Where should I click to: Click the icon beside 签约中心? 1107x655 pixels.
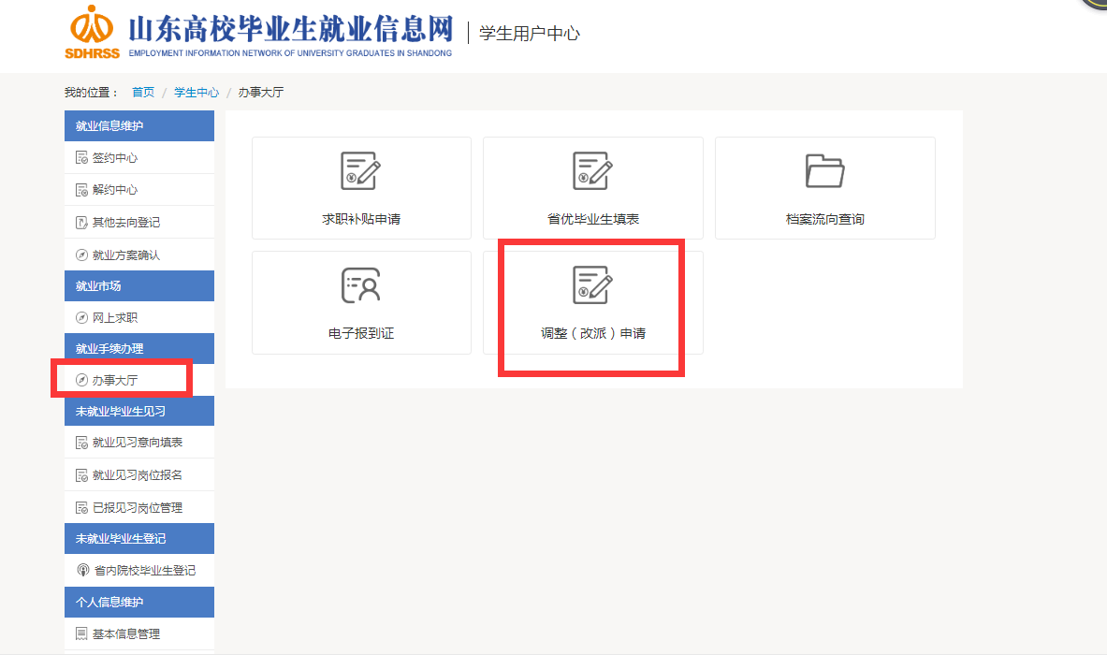[81, 158]
